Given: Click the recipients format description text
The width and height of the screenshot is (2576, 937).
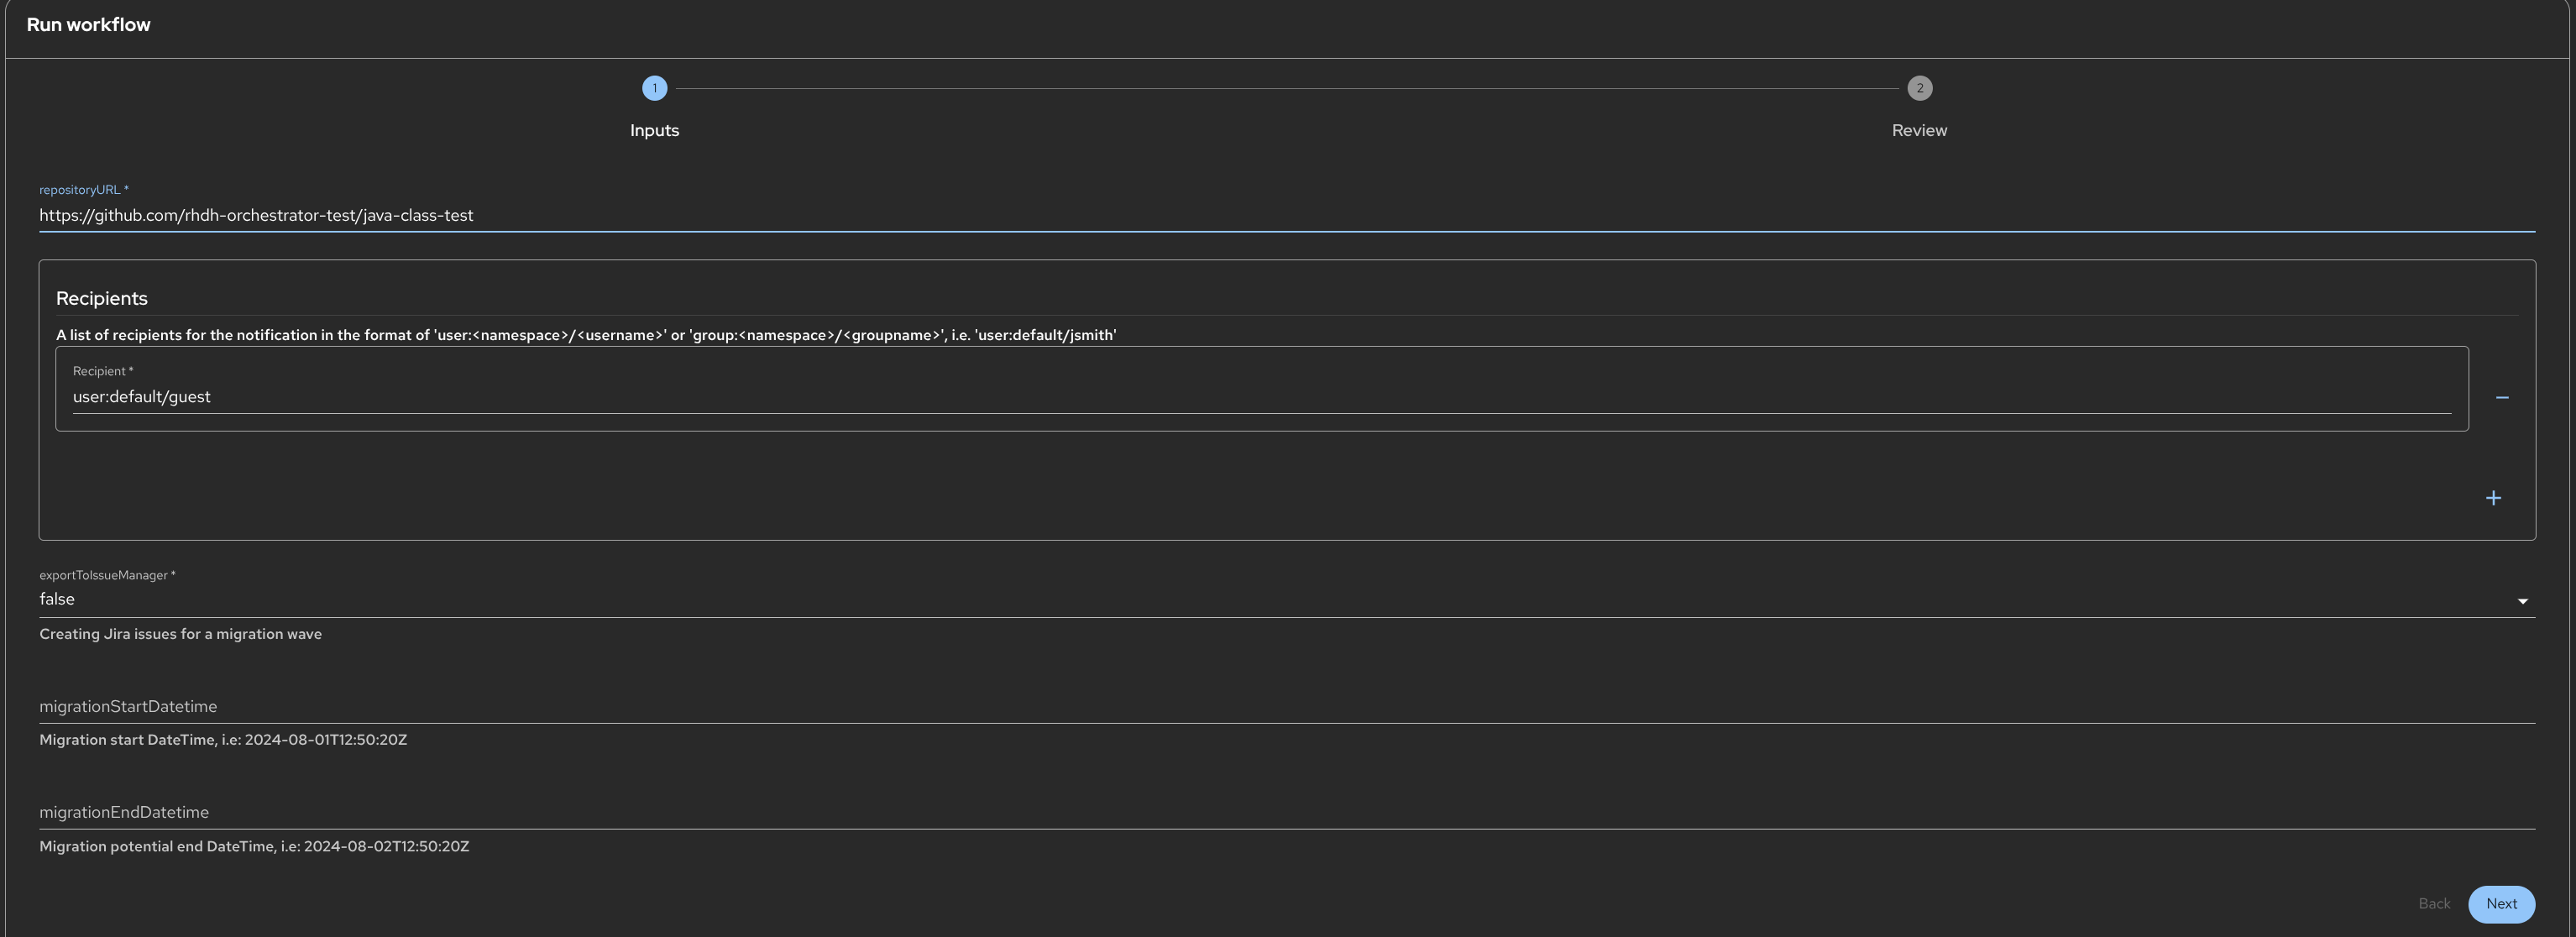Looking at the screenshot, I should [585, 335].
